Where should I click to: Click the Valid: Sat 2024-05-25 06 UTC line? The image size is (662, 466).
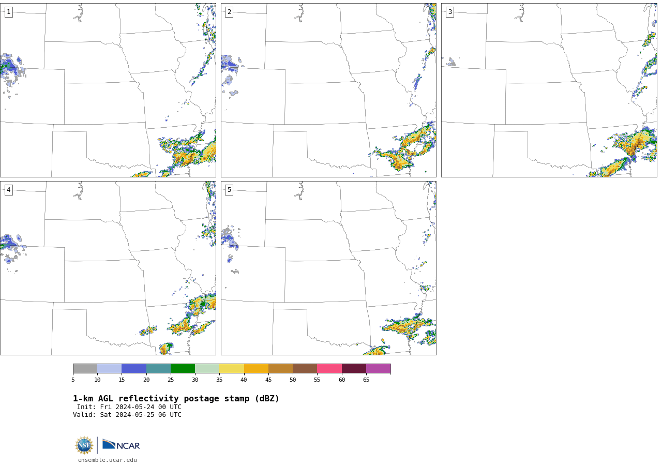(127, 415)
